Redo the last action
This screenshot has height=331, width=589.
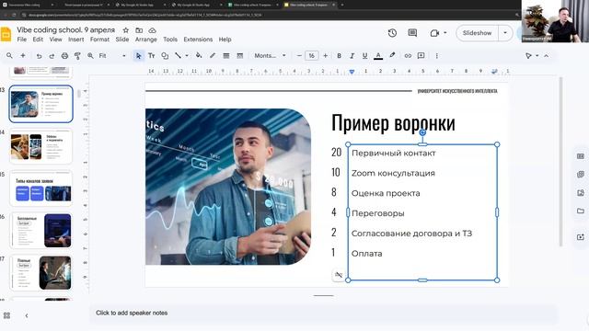pyautogui.click(x=52, y=55)
